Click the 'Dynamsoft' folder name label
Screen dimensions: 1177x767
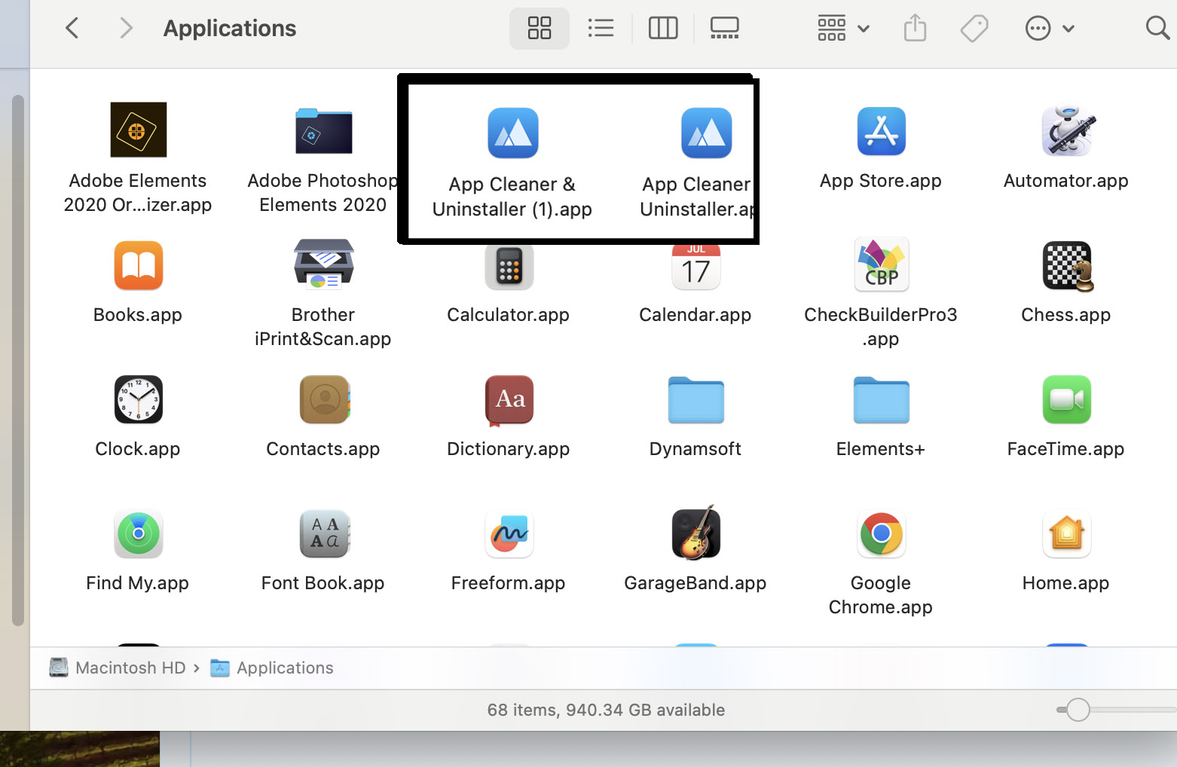695,449
